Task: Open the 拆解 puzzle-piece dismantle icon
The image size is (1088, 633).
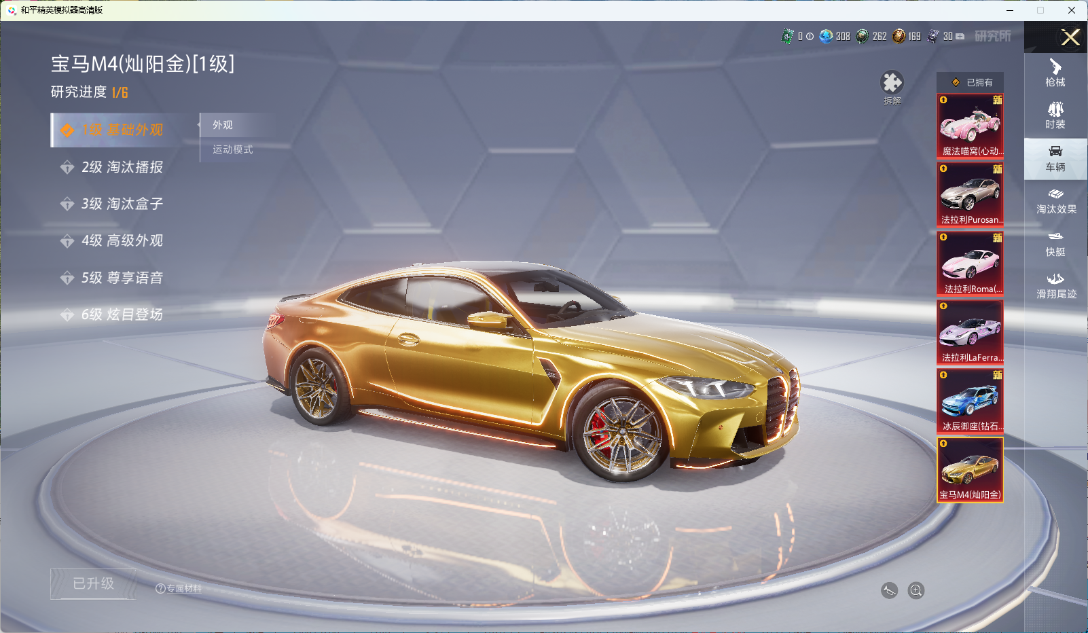Action: click(892, 83)
